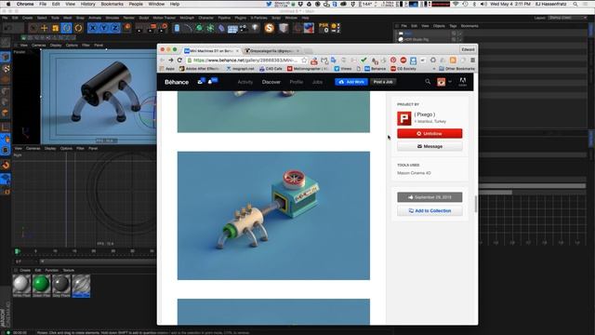This screenshot has width=595, height=335.
Task: Send a Message to Pixego
Action: click(430, 146)
